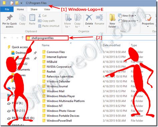Click the PLAY (K:) drive icon
The image size is (158, 127).
pyautogui.click(x=9, y=103)
